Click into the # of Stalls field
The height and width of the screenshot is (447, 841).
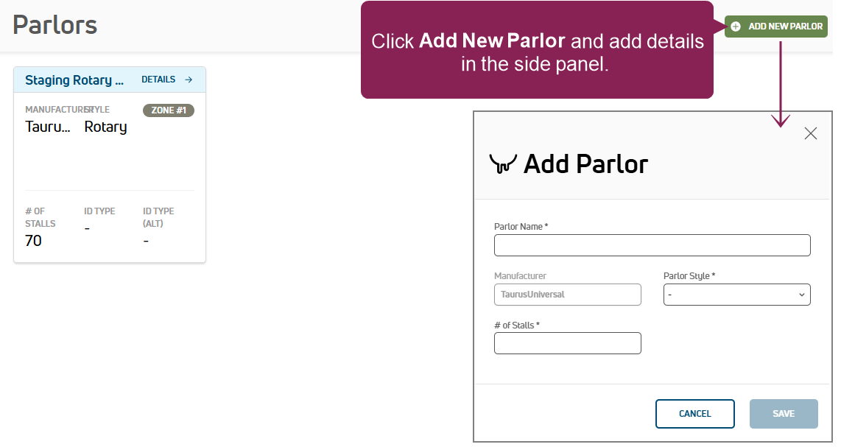pos(567,343)
